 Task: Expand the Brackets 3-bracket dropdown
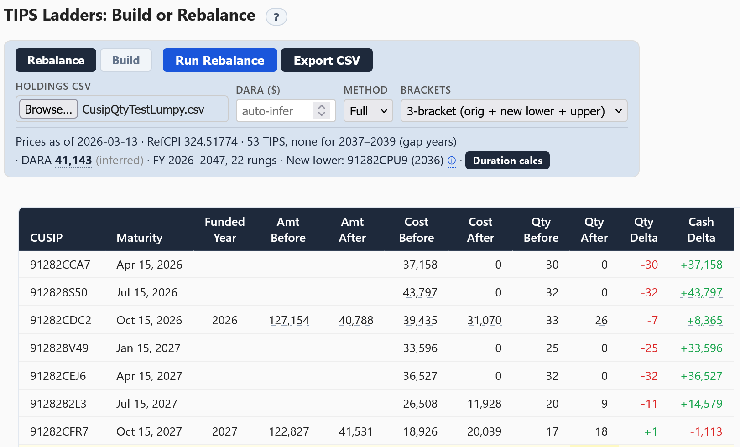(x=514, y=111)
